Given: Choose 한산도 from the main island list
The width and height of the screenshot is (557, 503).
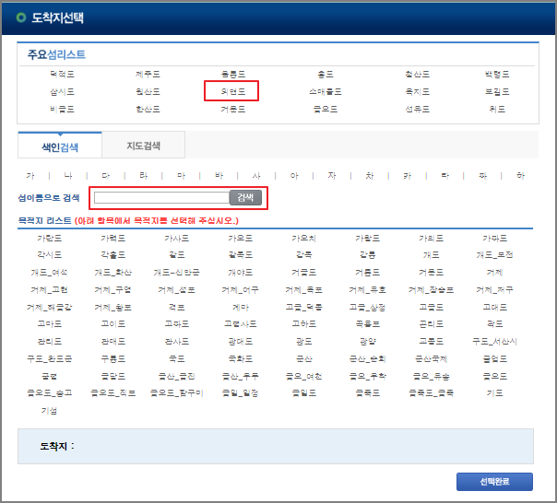Looking at the screenshot, I should [148, 109].
